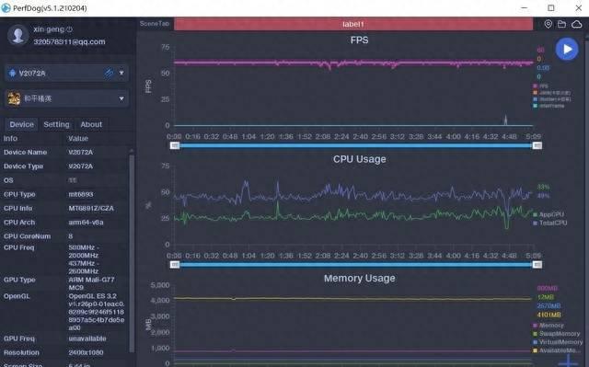Click the right handle of FPS range slider
The height and width of the screenshot is (367, 589).
(x=537, y=145)
